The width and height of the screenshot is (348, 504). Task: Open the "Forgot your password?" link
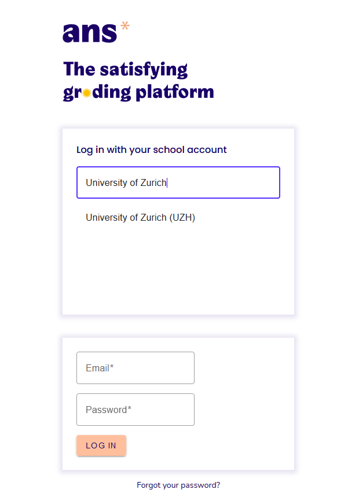pos(178,485)
